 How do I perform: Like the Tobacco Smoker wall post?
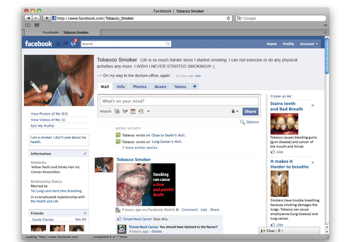(204, 210)
